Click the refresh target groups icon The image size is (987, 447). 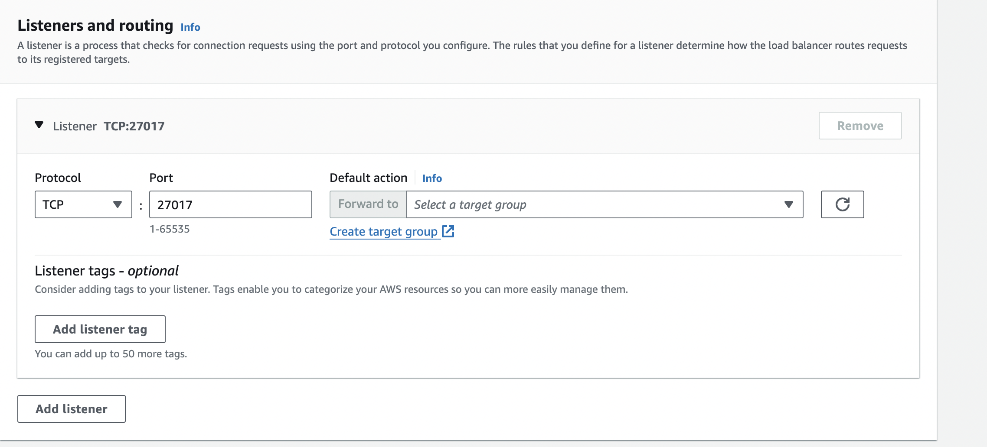click(842, 204)
